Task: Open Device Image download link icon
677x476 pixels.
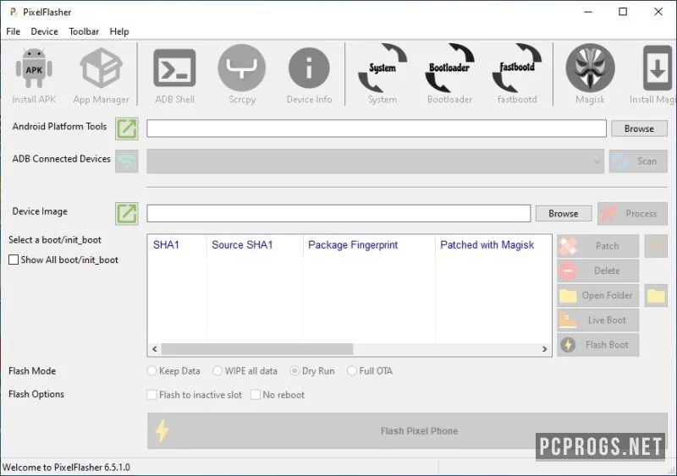Action: point(126,214)
